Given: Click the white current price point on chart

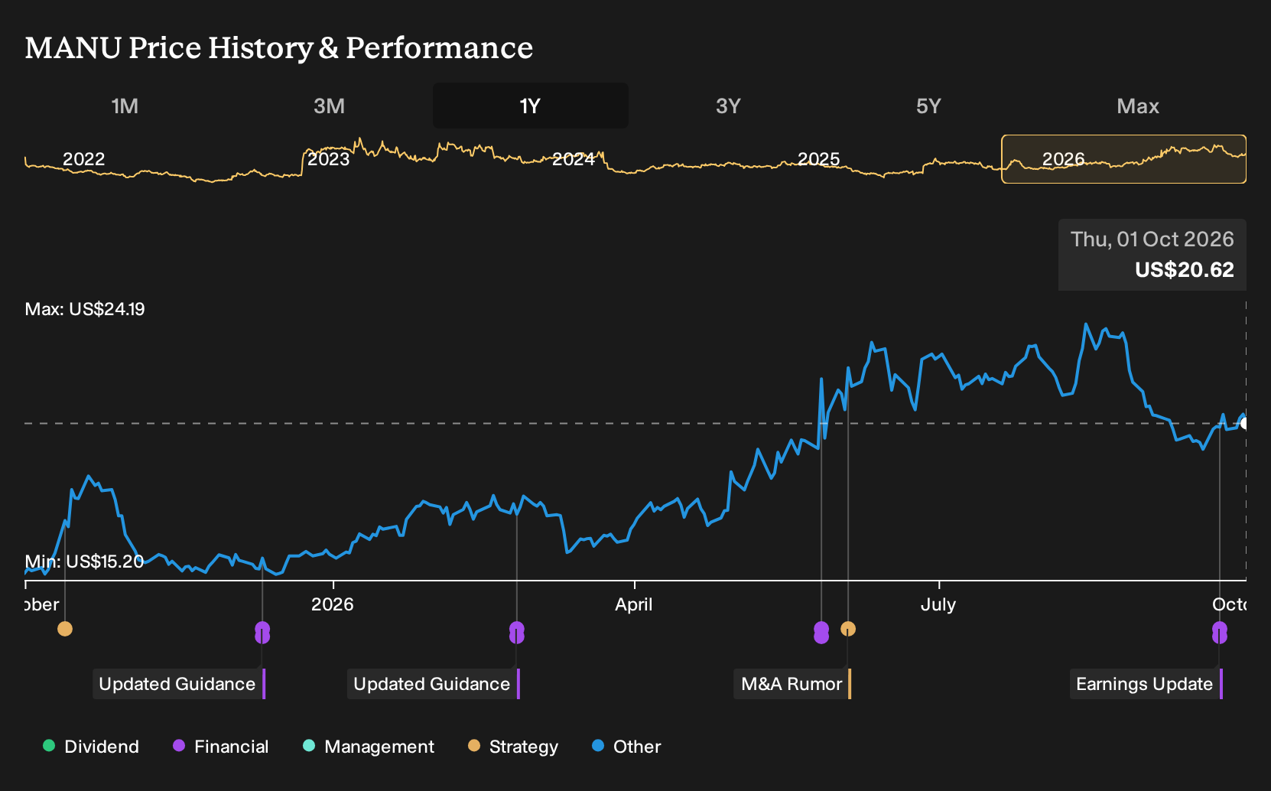Looking at the screenshot, I should click(1243, 423).
